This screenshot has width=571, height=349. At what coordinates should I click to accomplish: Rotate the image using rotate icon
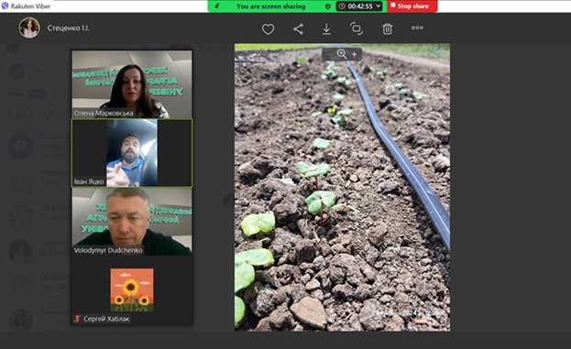pos(357,28)
